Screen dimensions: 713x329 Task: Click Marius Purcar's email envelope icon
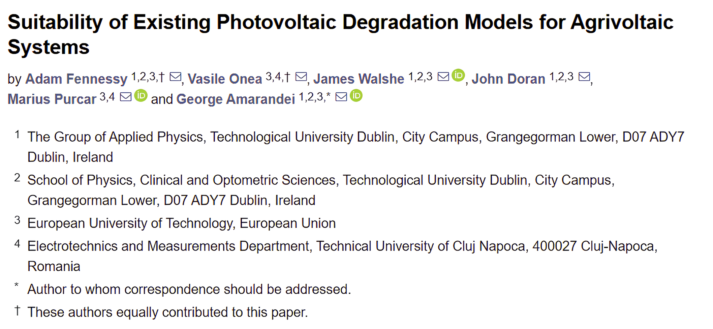coord(126,97)
